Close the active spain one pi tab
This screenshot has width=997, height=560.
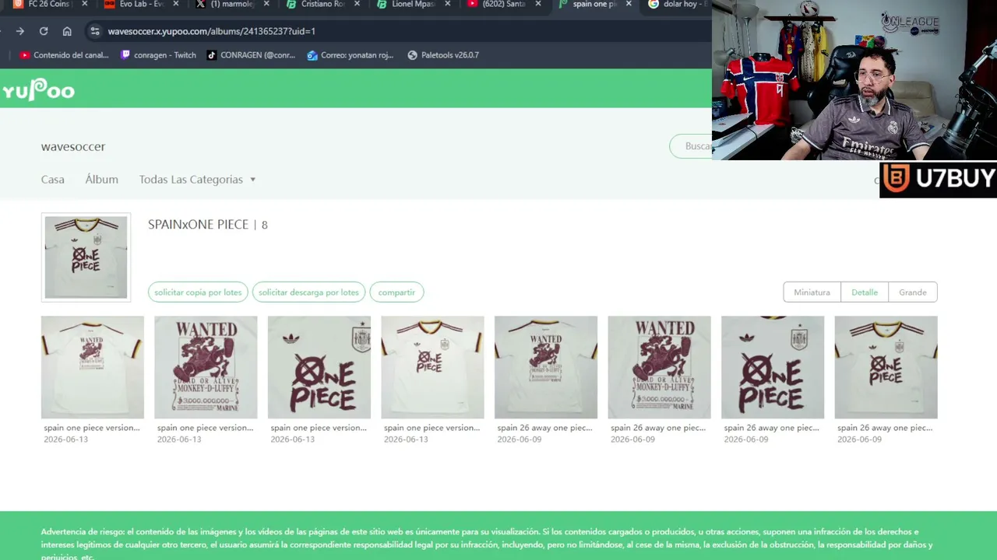tap(629, 4)
